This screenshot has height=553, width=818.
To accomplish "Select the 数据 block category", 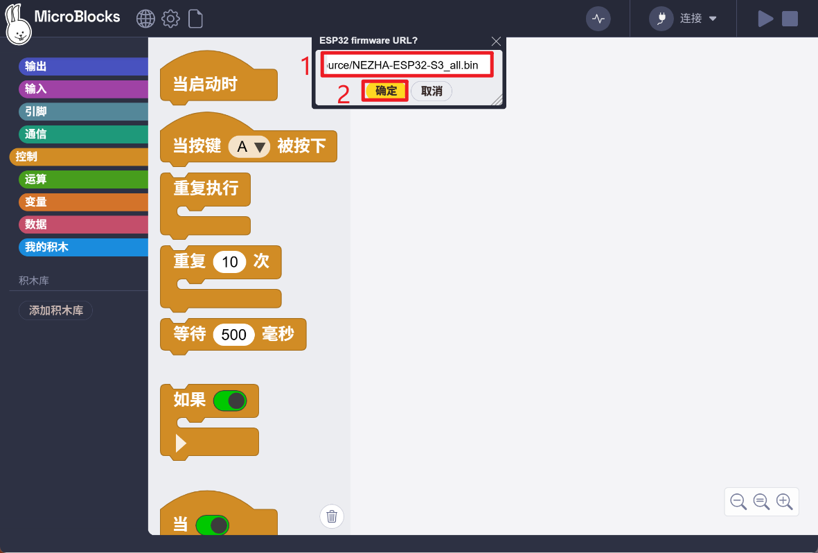I will [x=84, y=225].
